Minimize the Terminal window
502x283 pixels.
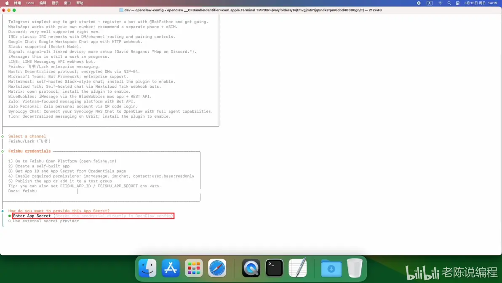9,10
